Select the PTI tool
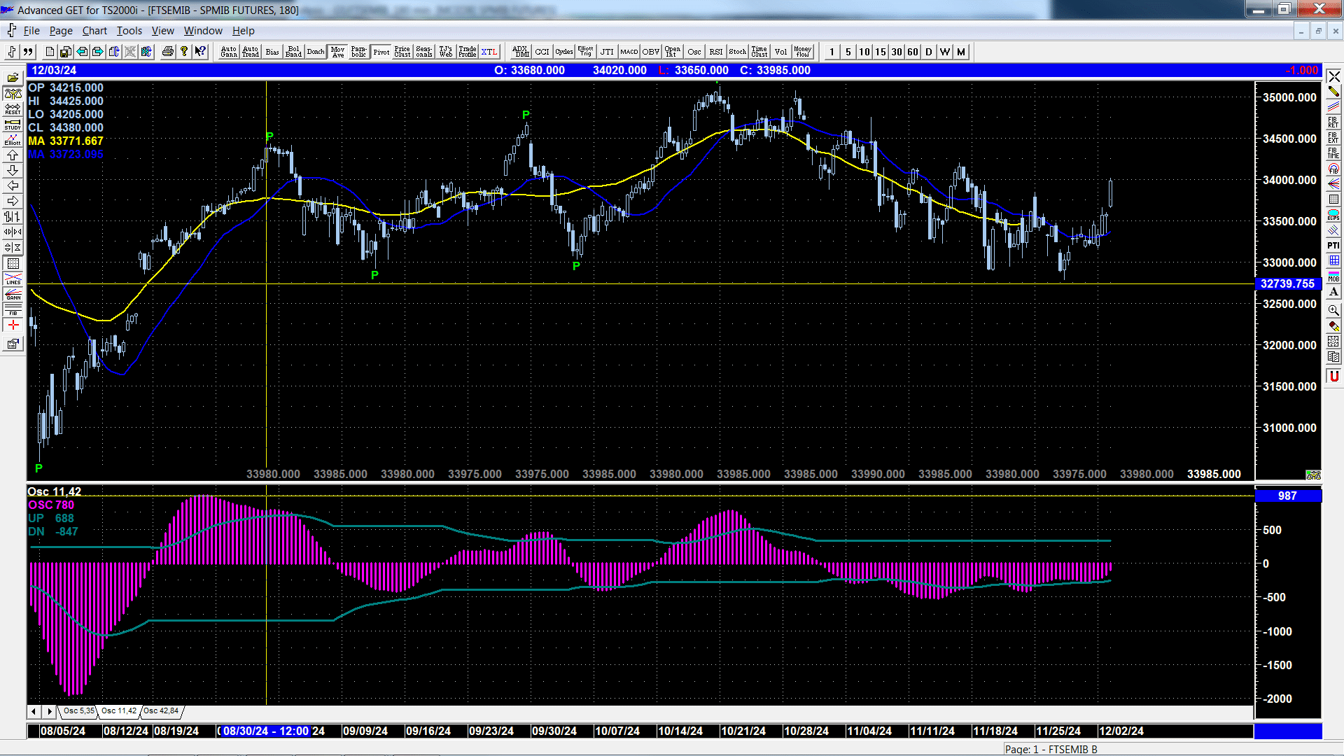 (x=1333, y=246)
